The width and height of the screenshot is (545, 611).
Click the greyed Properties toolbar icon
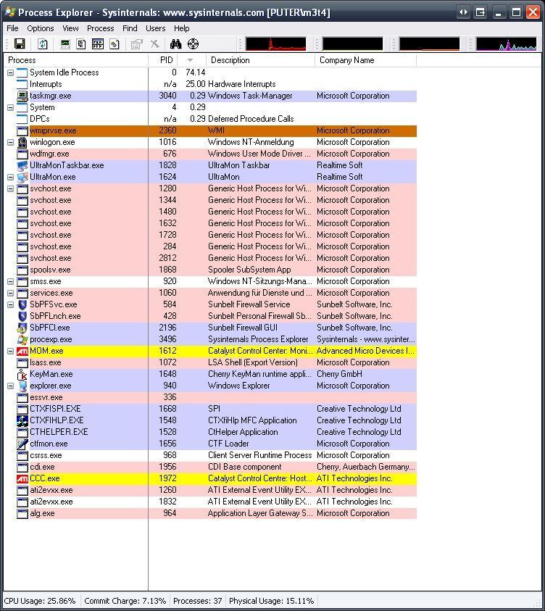[x=136, y=44]
